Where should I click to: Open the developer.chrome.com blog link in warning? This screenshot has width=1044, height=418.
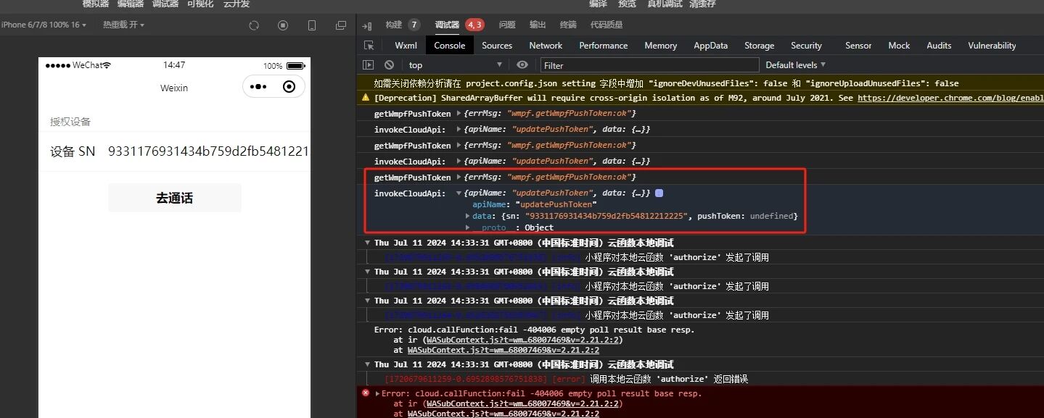pos(950,98)
